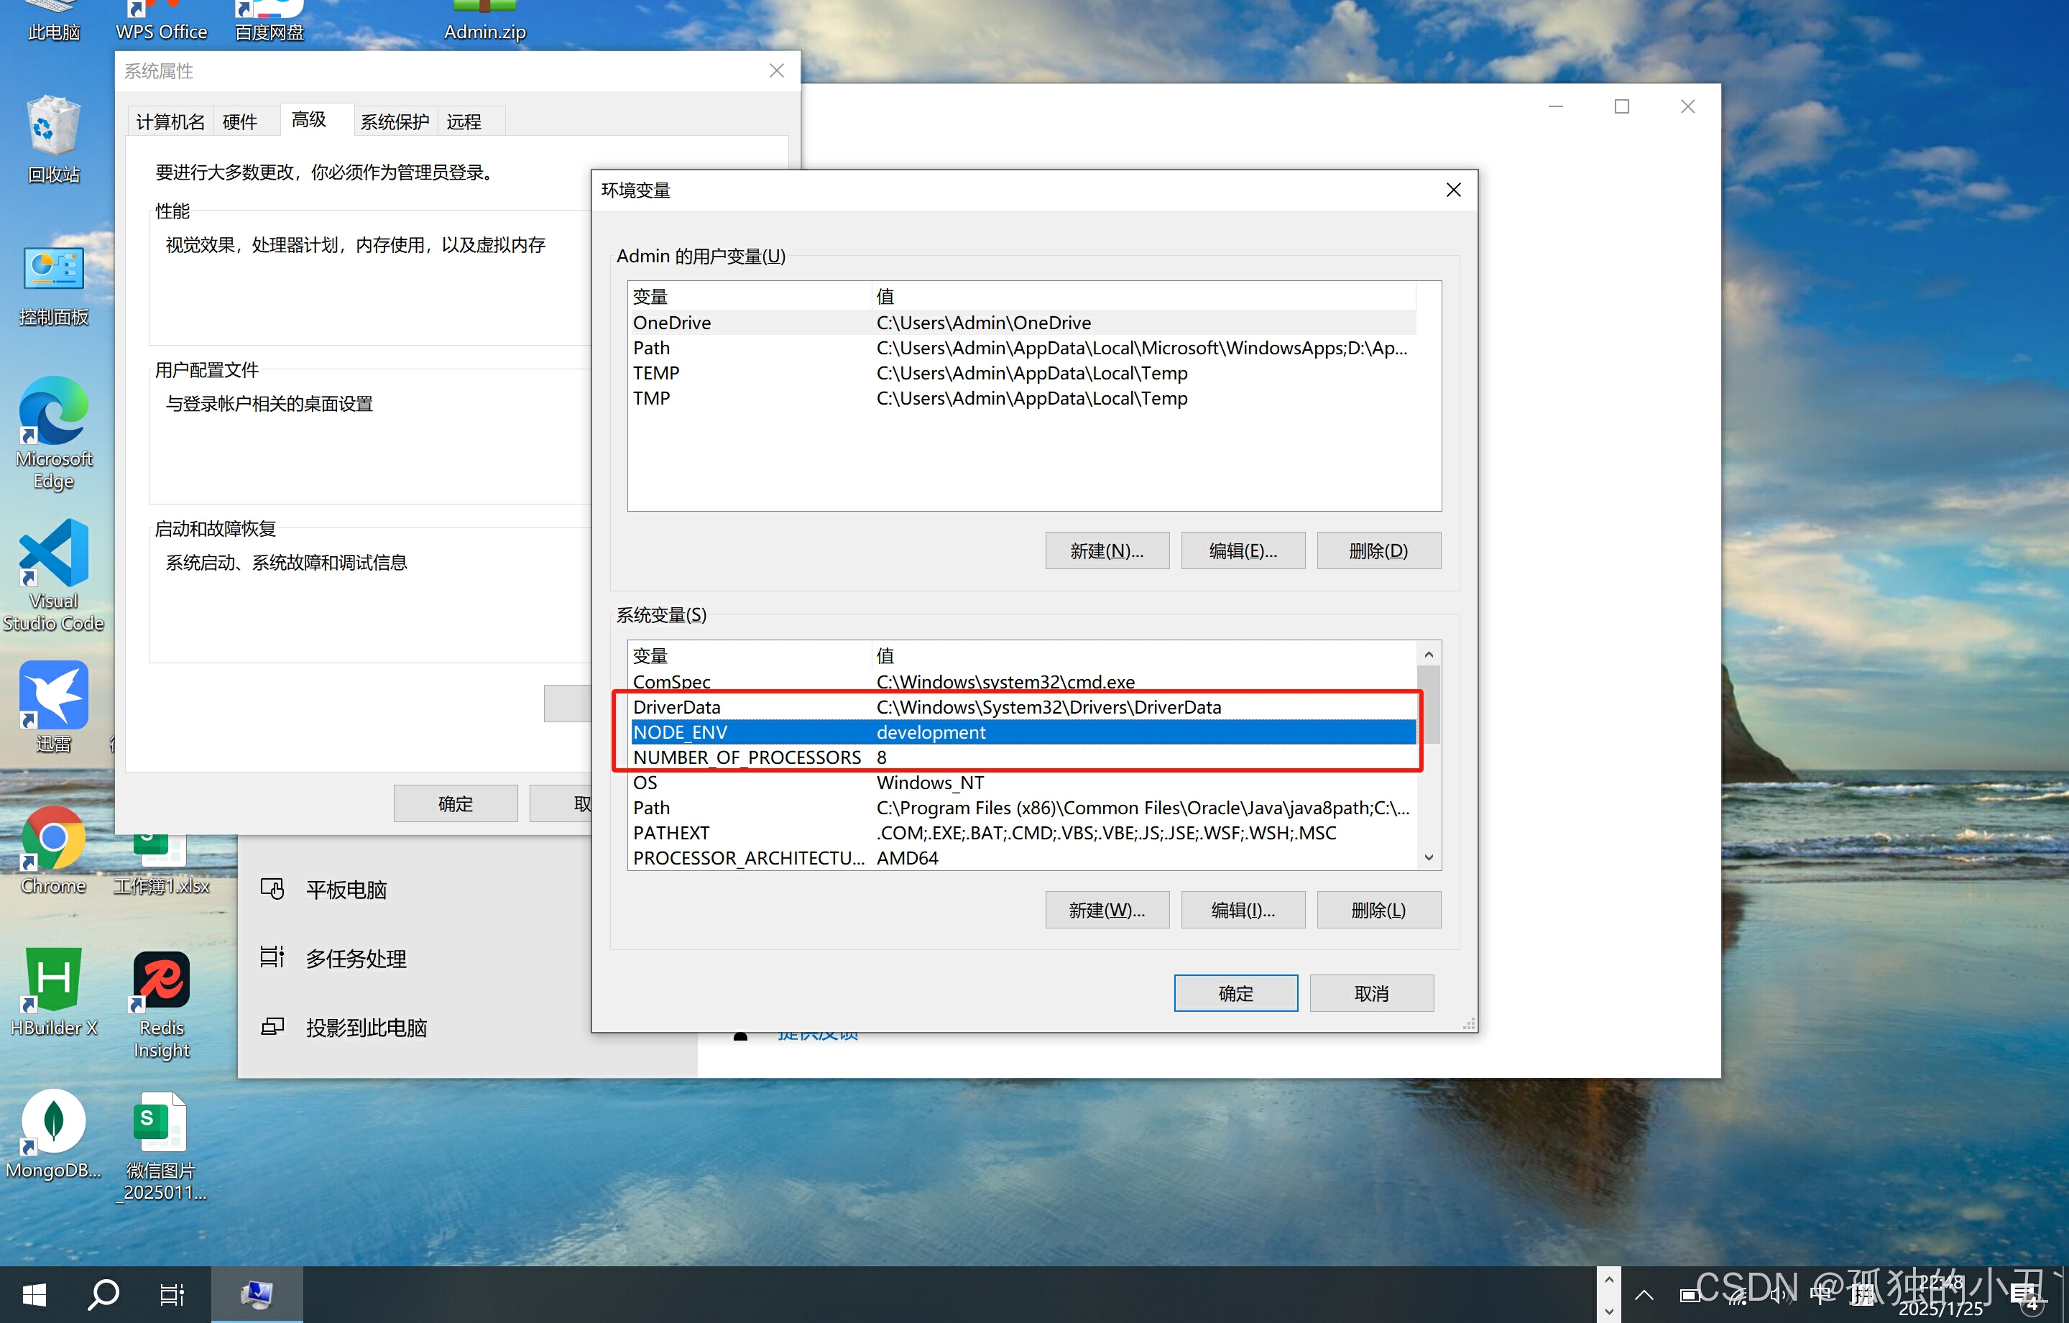Open HBuilder X desktop shortcut

[53, 980]
